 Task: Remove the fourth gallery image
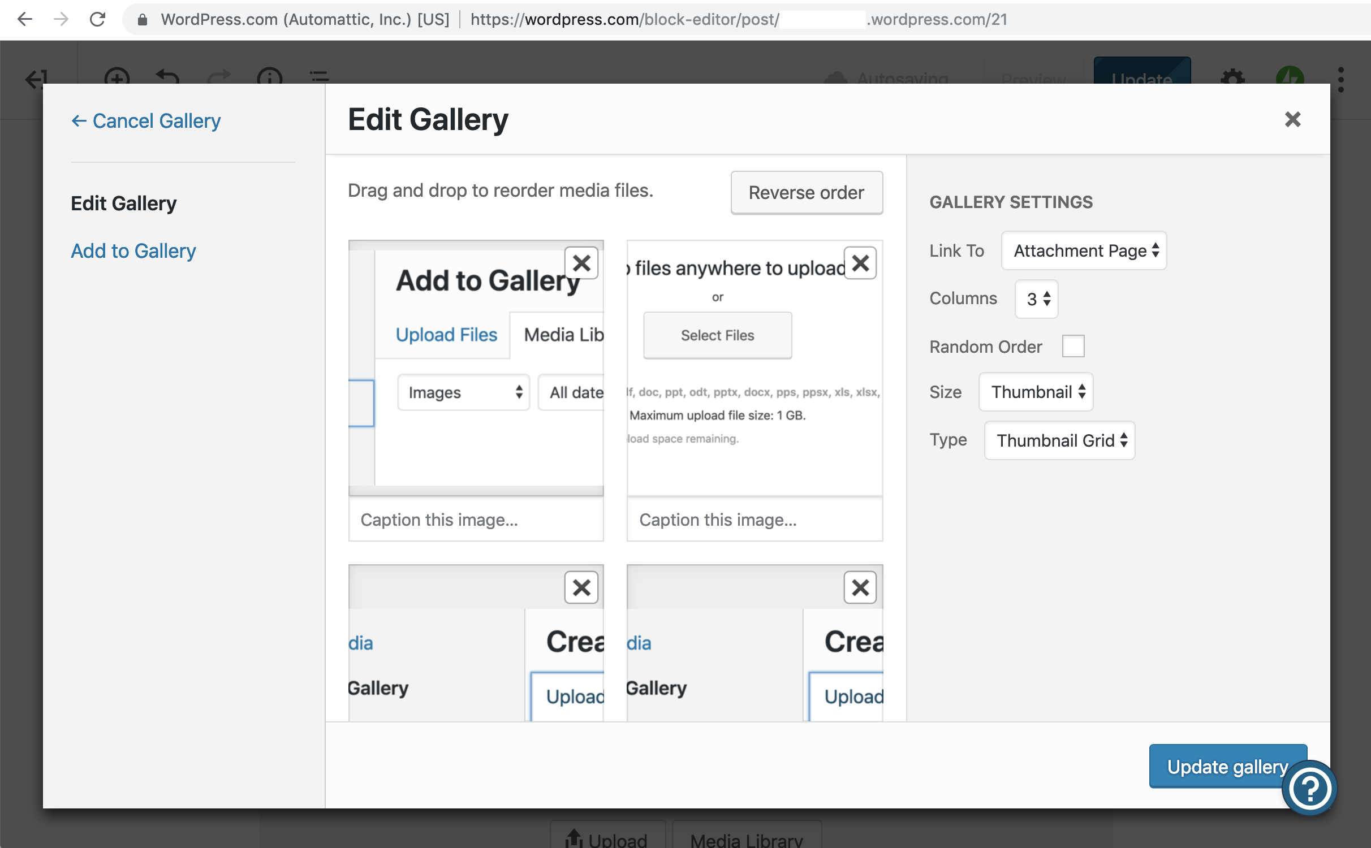[860, 587]
